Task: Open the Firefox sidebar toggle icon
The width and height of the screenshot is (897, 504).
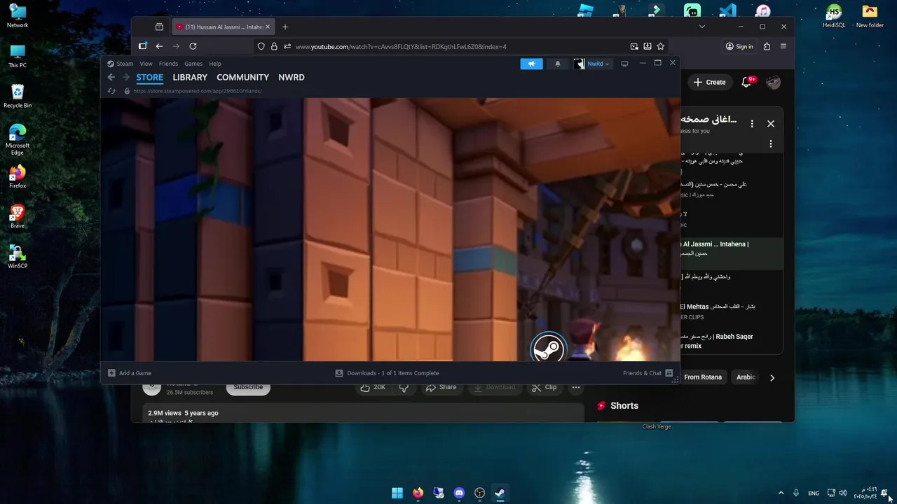Action: click(x=143, y=46)
